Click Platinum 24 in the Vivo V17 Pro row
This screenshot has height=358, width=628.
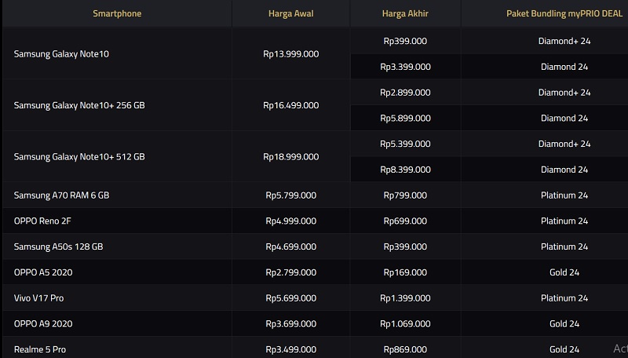pos(564,298)
